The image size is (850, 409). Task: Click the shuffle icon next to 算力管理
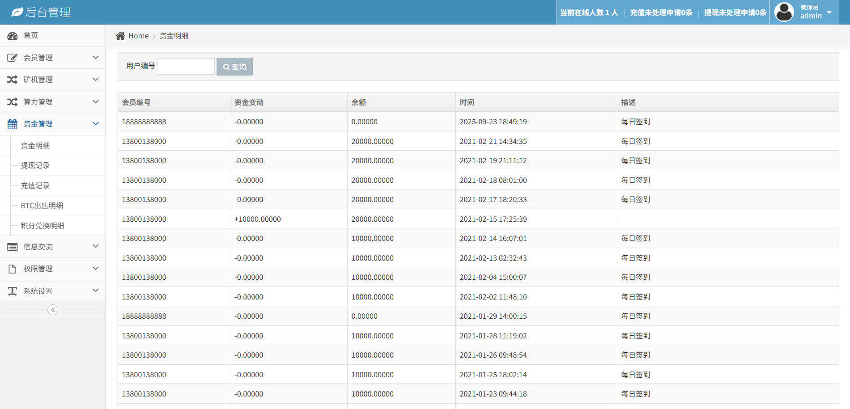[x=13, y=102]
